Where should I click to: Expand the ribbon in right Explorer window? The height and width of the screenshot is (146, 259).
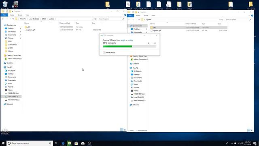coord(249,15)
